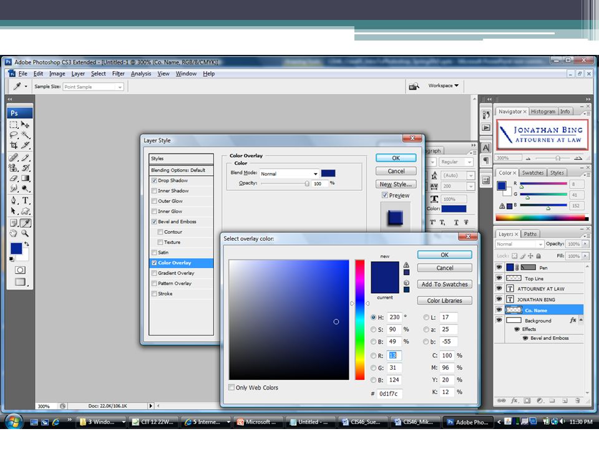The image size is (599, 449).
Task: Open the Filter menu
Action: click(x=119, y=74)
